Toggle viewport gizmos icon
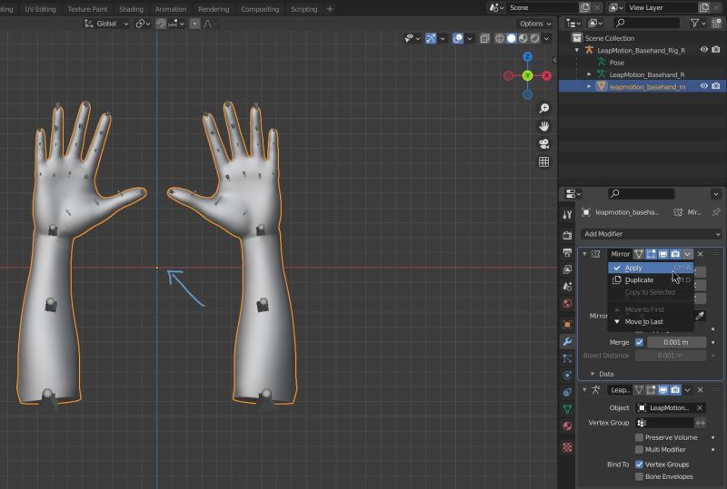 [431, 38]
